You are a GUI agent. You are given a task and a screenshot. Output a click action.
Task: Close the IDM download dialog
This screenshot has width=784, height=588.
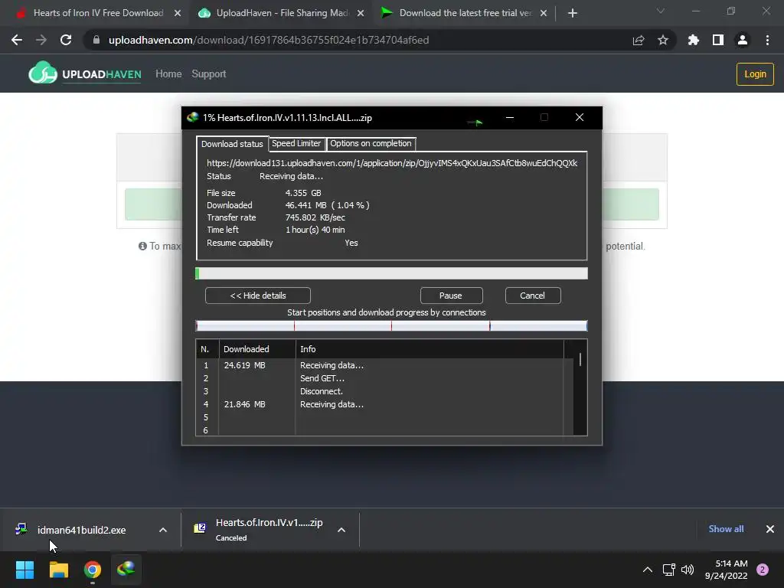point(580,117)
